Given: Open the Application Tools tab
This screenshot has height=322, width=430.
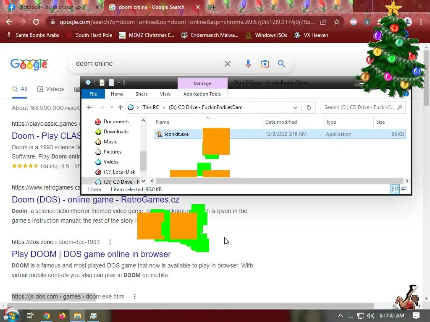Looking at the screenshot, I should pos(202,94).
